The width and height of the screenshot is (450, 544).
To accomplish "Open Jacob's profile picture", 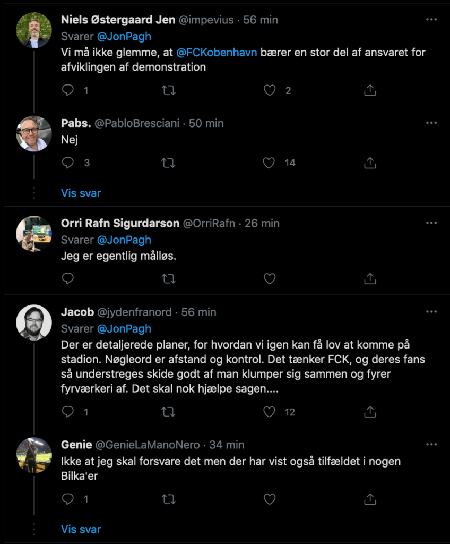I will [34, 322].
